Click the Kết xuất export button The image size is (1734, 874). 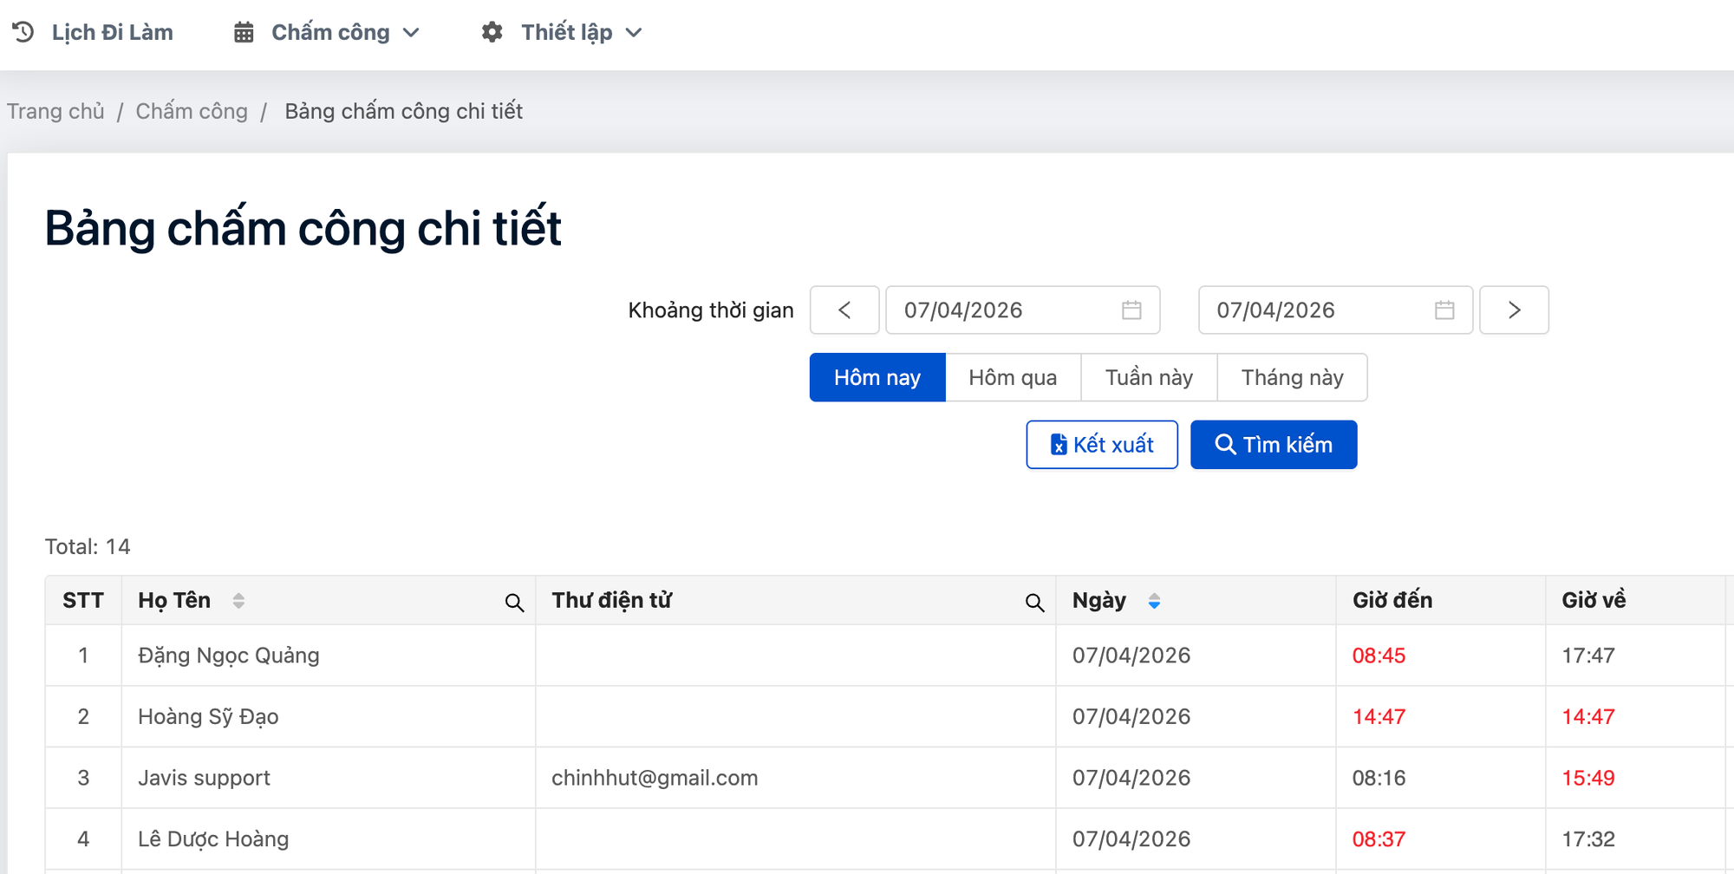tap(1101, 445)
